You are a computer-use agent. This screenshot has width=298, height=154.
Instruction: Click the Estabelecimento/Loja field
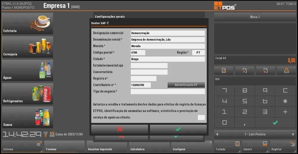point(149,66)
